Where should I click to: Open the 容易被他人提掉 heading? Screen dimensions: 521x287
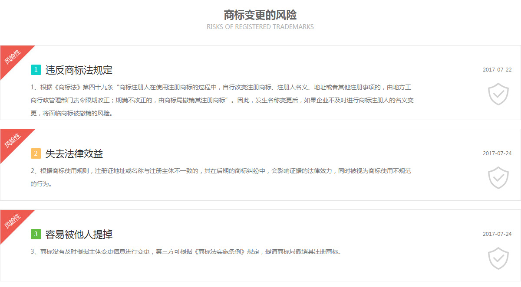(79, 235)
